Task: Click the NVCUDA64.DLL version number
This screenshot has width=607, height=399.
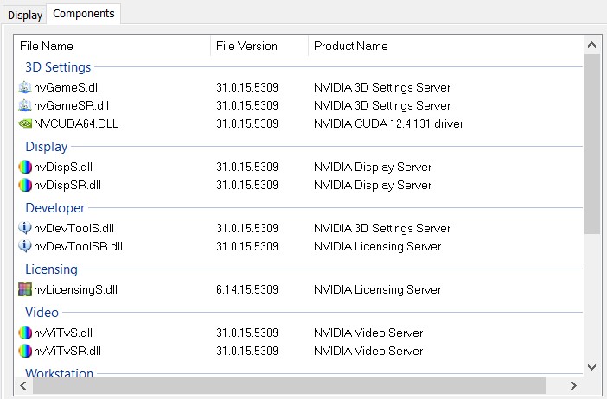Action: click(247, 123)
